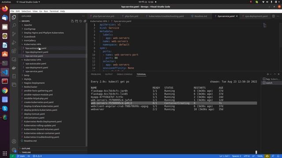Expand the RedisCluster folder
This screenshot has width=282, height=158.
tap(30, 87)
